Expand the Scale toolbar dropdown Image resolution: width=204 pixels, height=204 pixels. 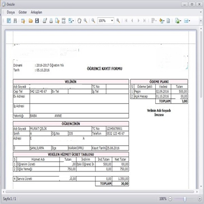(x=73, y=21)
